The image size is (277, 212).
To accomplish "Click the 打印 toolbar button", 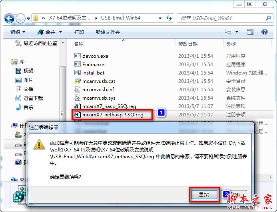I will coord(79,32).
